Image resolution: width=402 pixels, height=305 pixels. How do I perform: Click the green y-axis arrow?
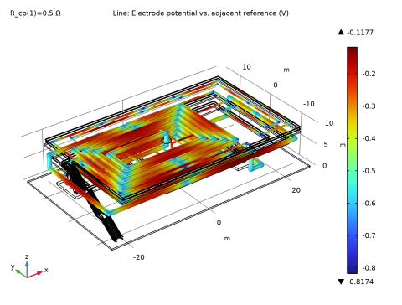click(21, 273)
